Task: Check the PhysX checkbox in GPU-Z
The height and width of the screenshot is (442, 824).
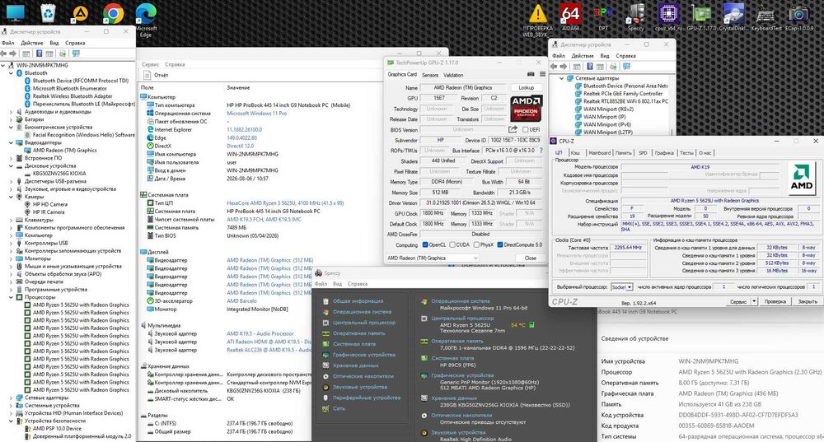Action: (x=476, y=244)
